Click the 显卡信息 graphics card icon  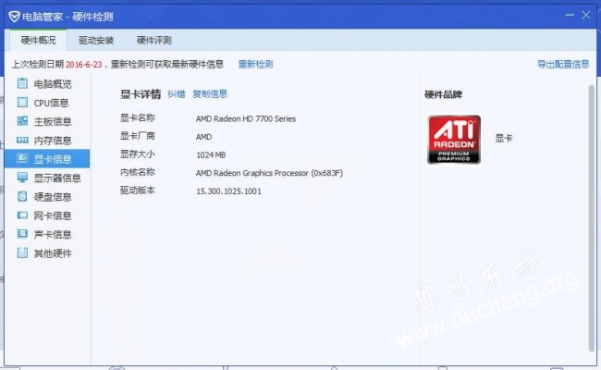pyautogui.click(x=22, y=158)
